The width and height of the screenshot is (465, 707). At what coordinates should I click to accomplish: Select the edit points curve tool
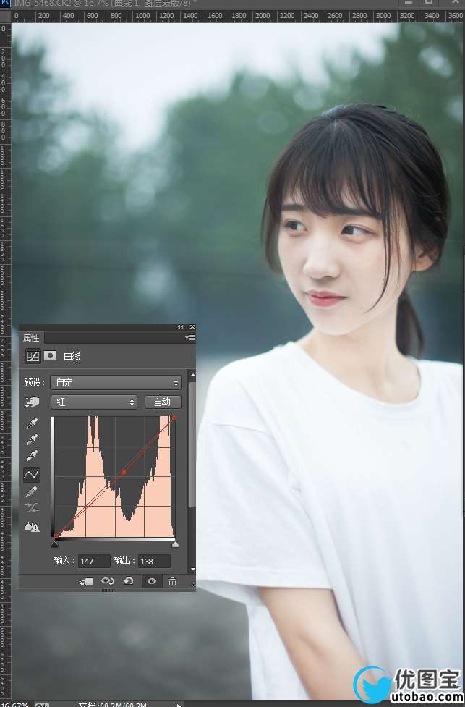(x=32, y=475)
